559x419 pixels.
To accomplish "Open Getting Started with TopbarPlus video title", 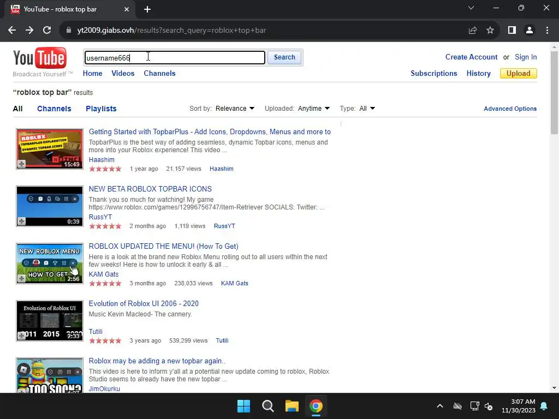I will [x=210, y=132].
